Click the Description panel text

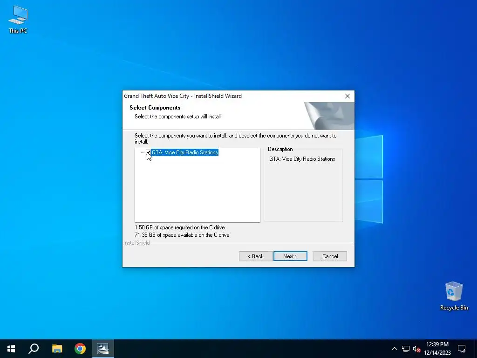302,159
